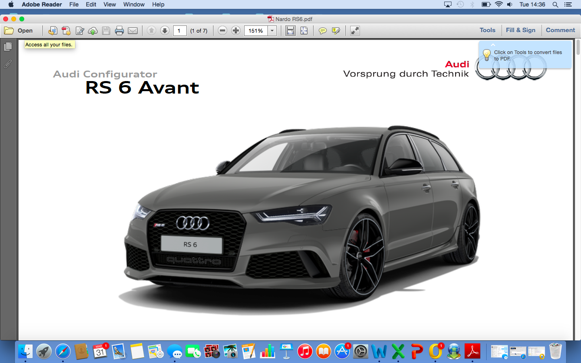Click the email envelope icon
Image resolution: width=581 pixels, height=363 pixels.
[133, 31]
